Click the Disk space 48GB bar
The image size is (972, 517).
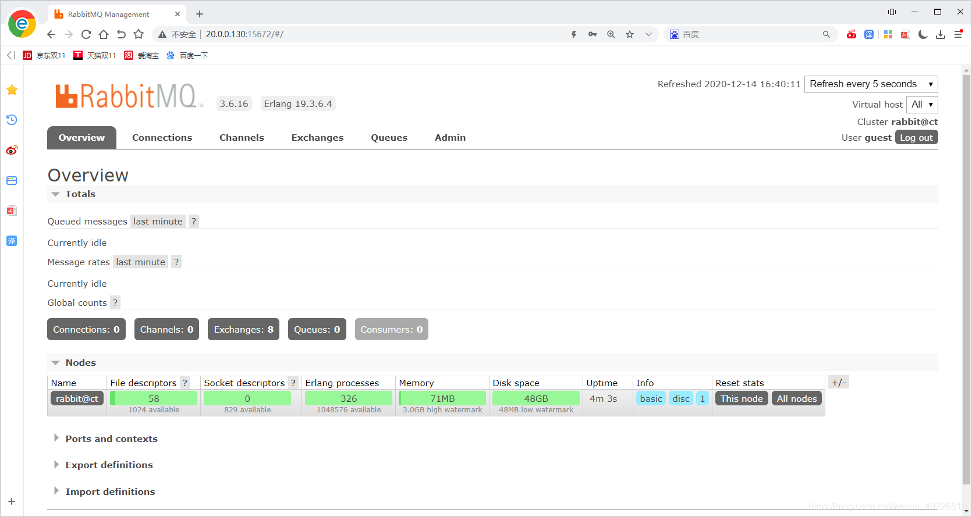[536, 398]
